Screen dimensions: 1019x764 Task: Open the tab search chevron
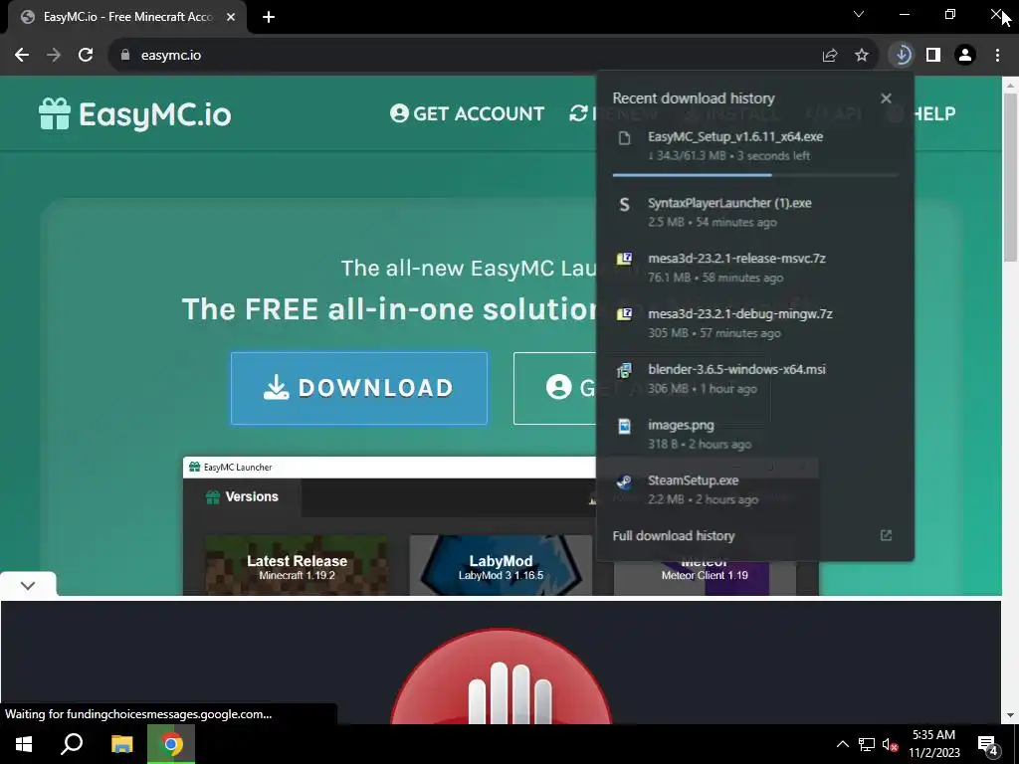coord(859,14)
